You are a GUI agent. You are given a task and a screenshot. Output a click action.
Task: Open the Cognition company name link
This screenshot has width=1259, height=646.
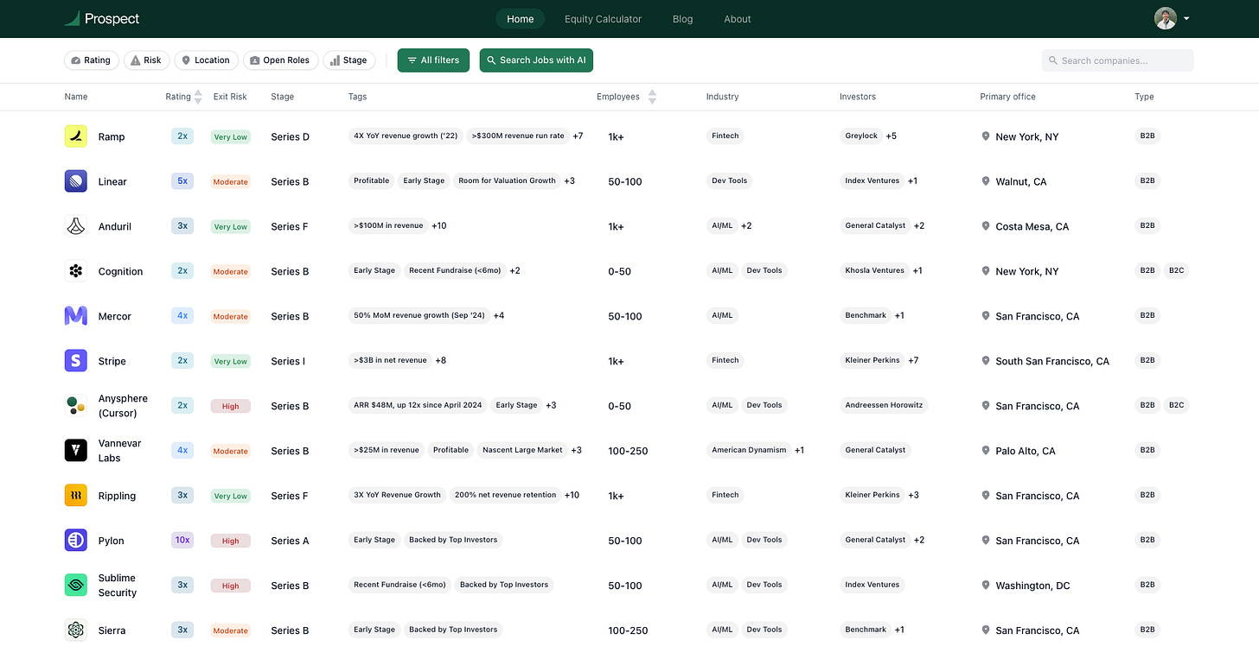coord(120,271)
